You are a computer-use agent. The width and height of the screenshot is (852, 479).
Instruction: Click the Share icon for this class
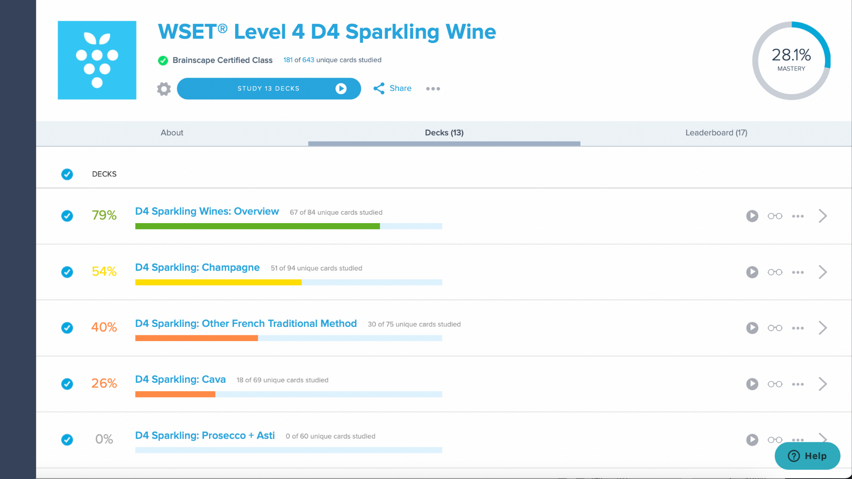click(x=379, y=89)
